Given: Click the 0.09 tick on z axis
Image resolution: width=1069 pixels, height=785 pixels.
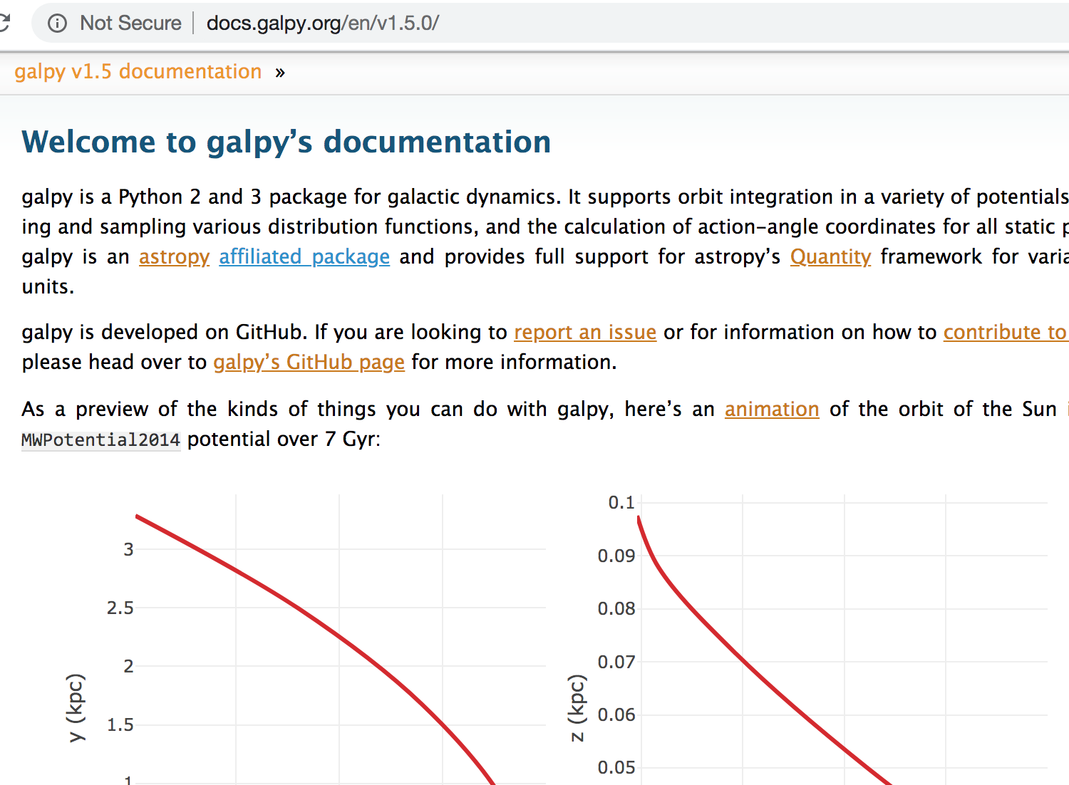Looking at the screenshot, I should 616,556.
